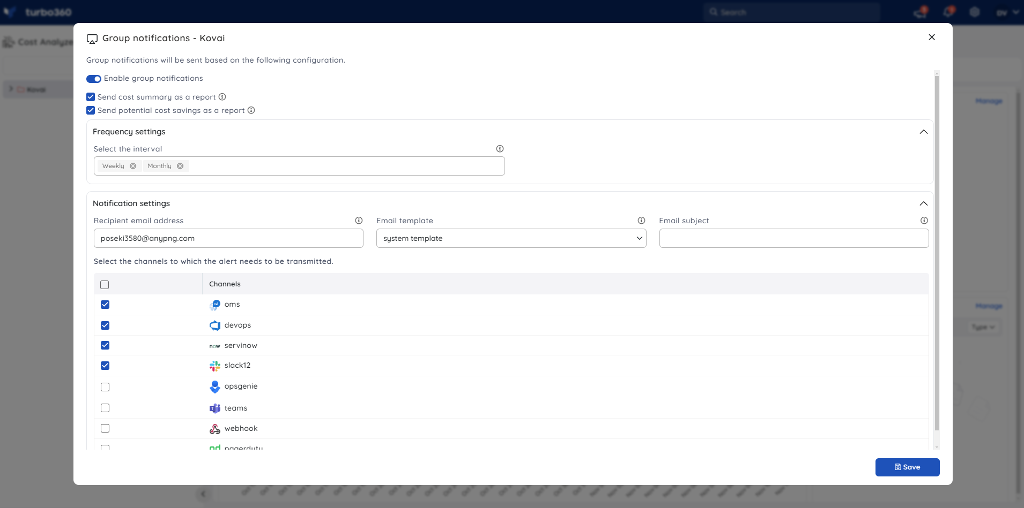Click the upper Manage link in the background
This screenshot has height=508, width=1024.
click(x=989, y=101)
